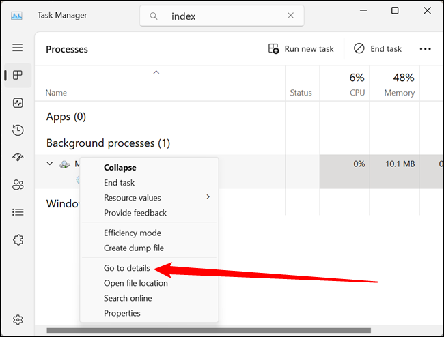The image size is (444, 337).
Task: Click the process icon in the selected row
Action: pos(65,164)
